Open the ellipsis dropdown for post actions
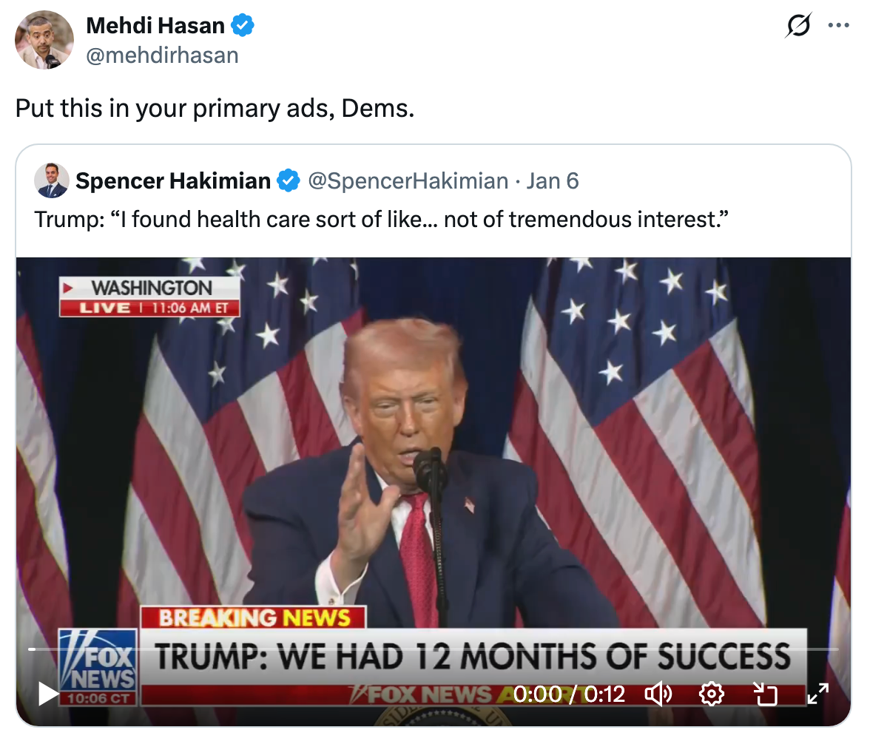 pyautogui.click(x=839, y=24)
